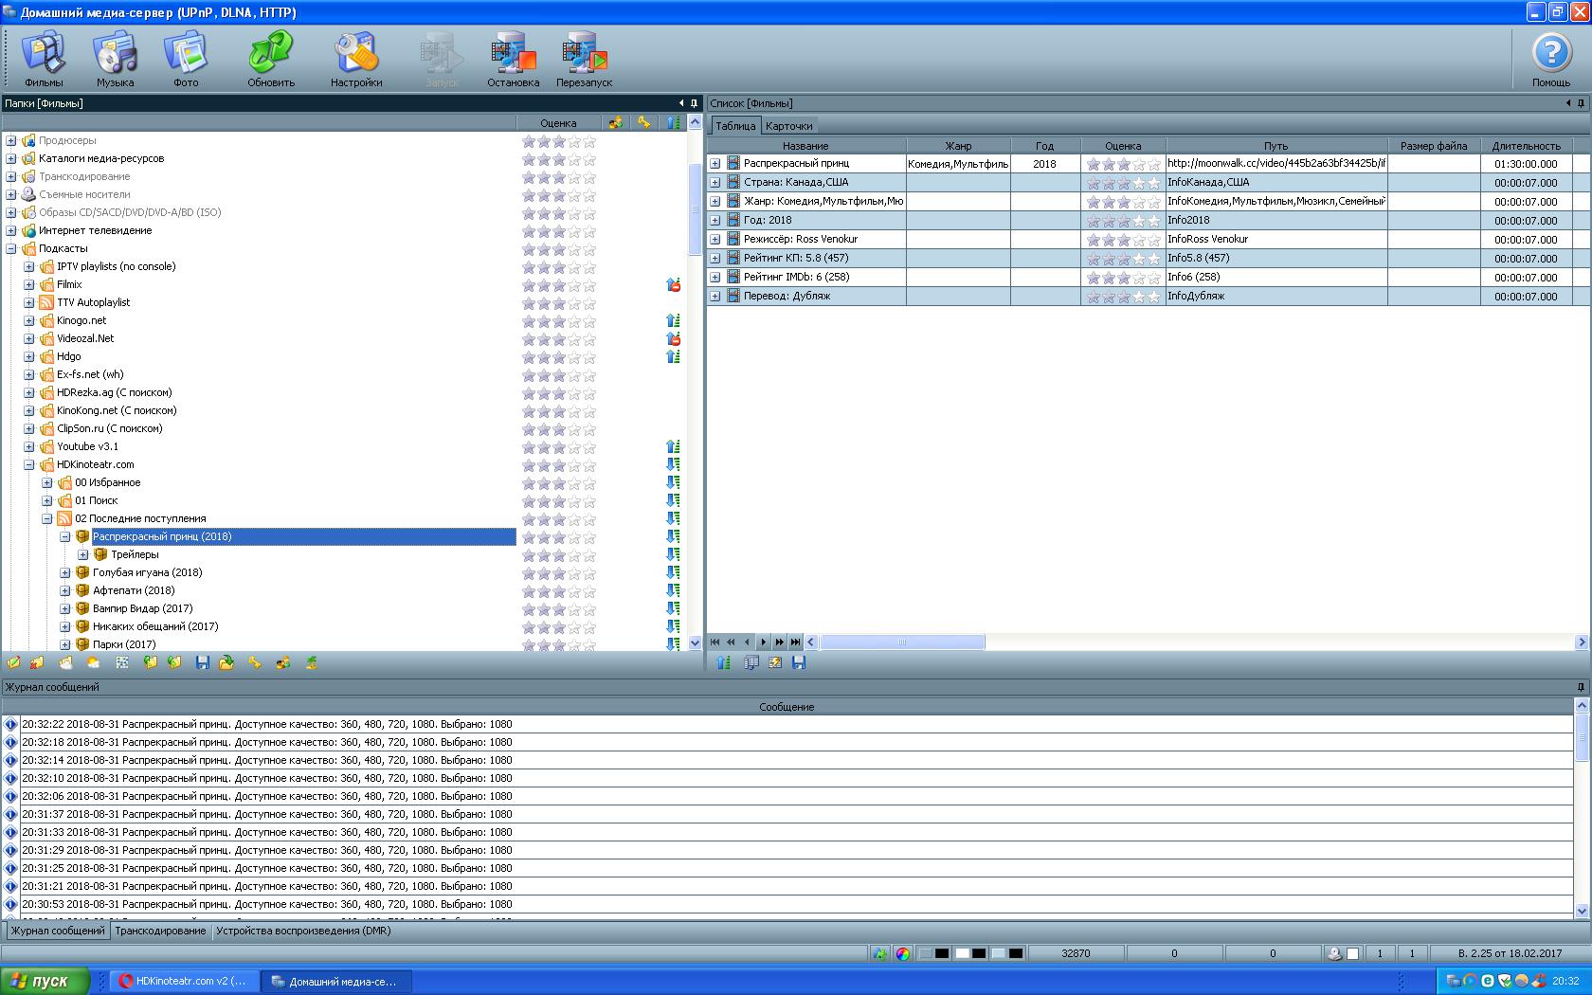Viewport: 1592px width, 995px height.
Task: Select Youtube v3.1 in the folder tree
Action: 87,447
